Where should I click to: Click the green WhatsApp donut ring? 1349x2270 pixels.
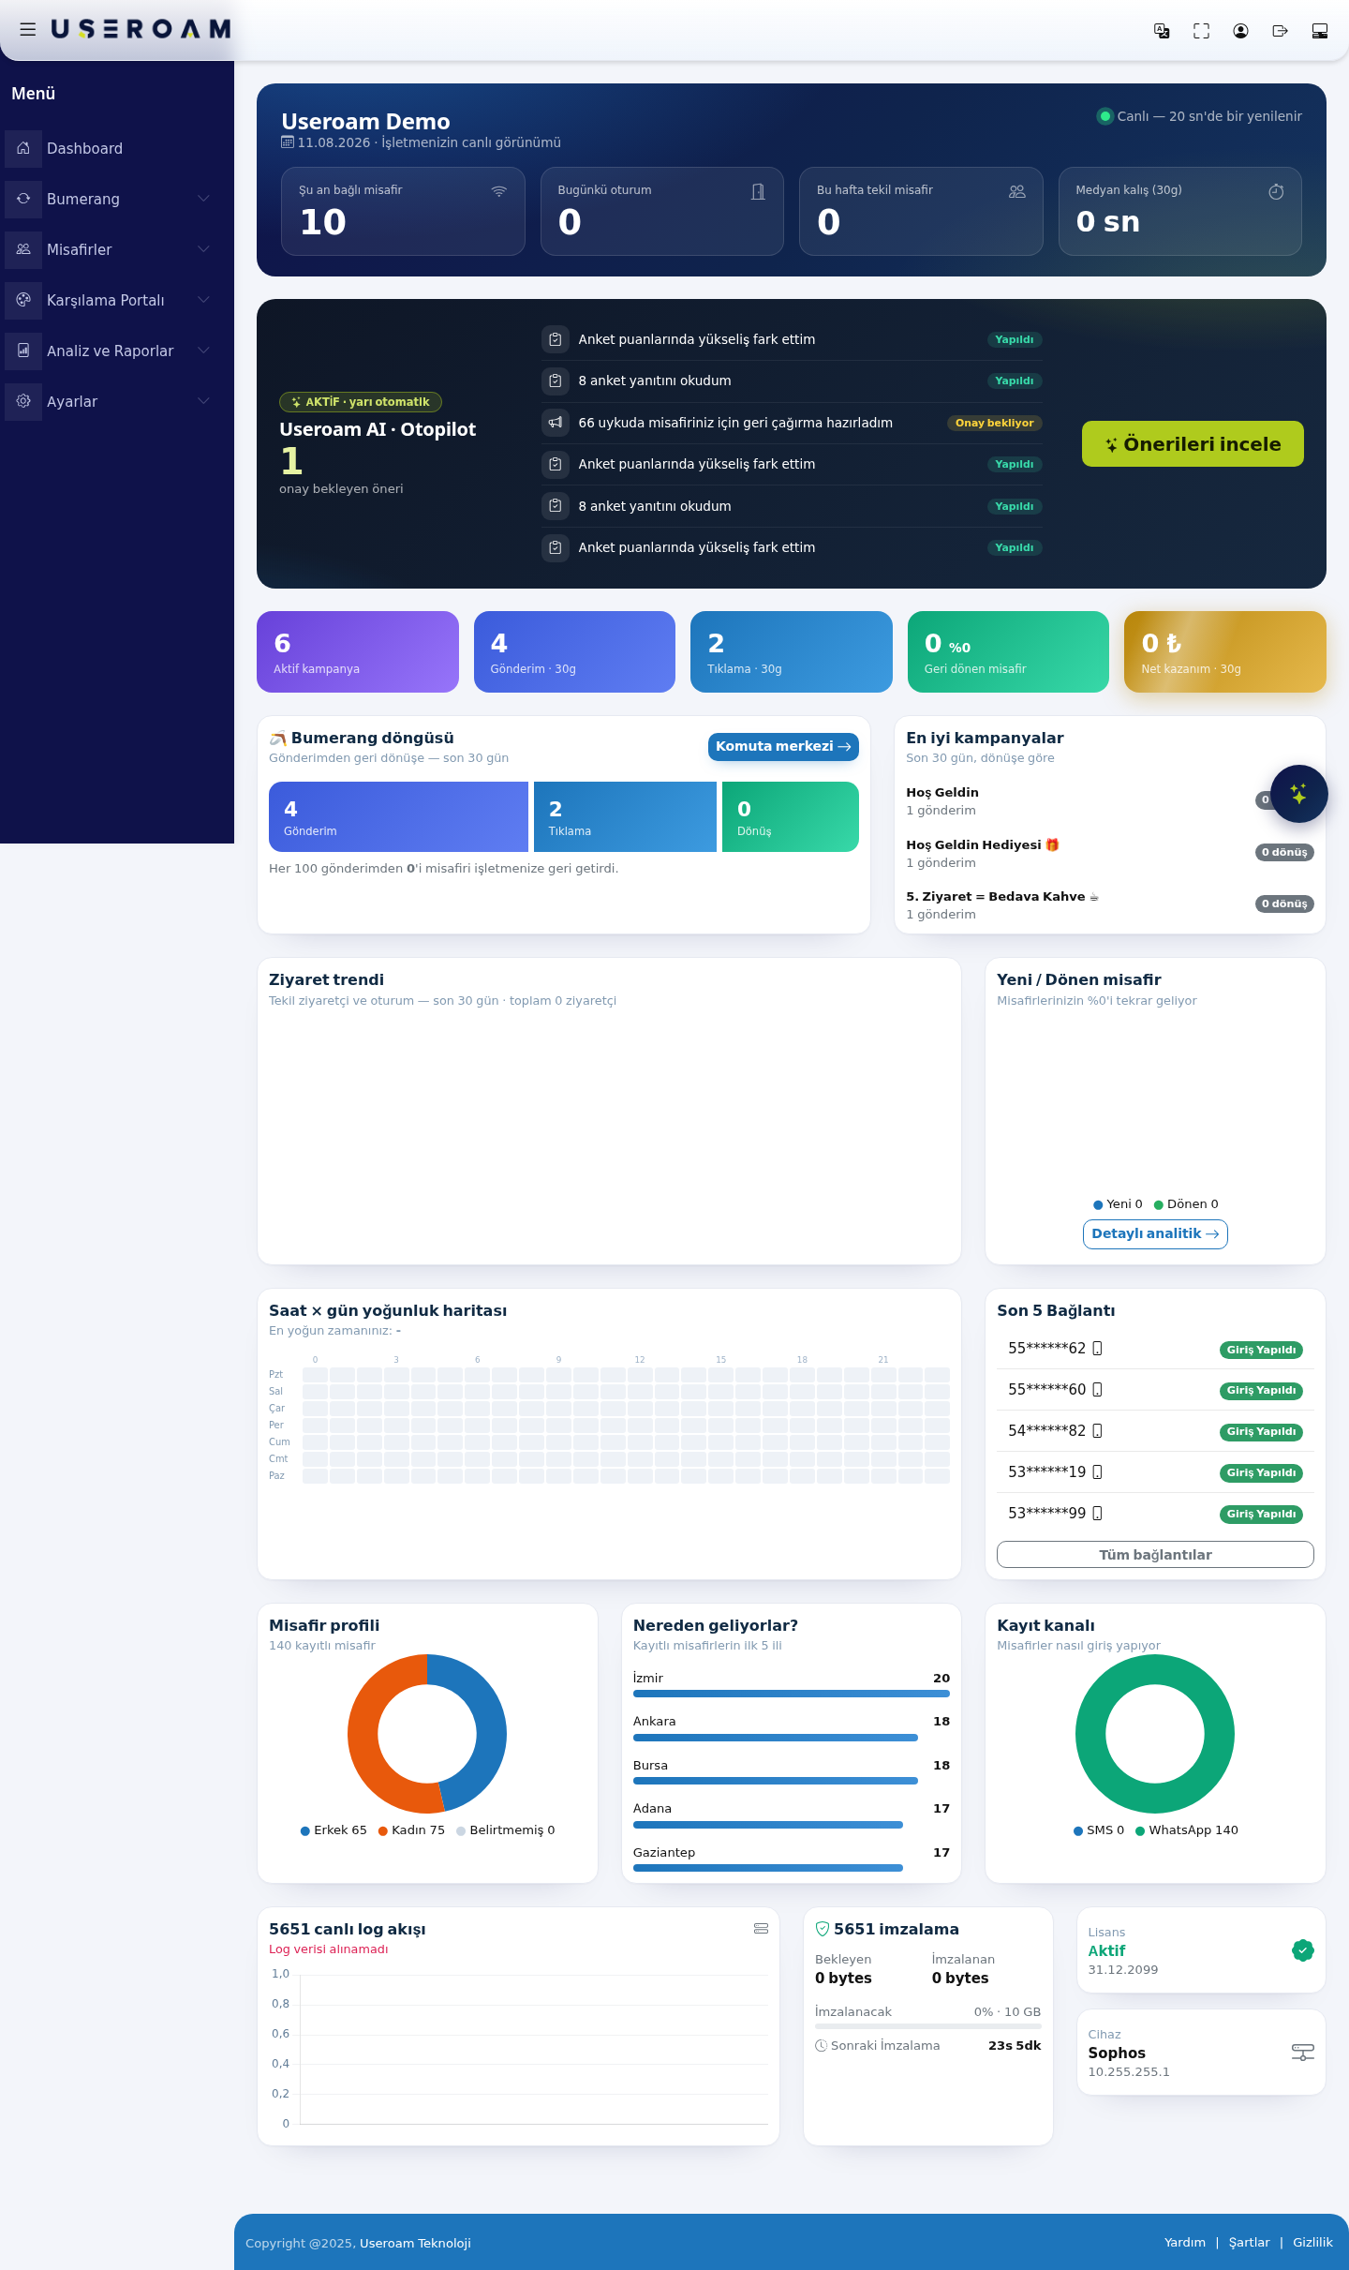(x=1090, y=1734)
